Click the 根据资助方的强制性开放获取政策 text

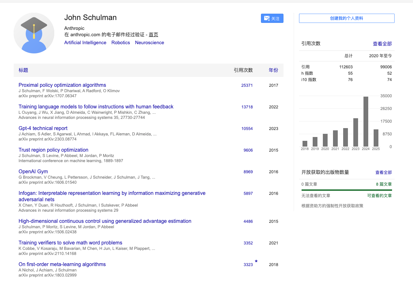[332, 206]
